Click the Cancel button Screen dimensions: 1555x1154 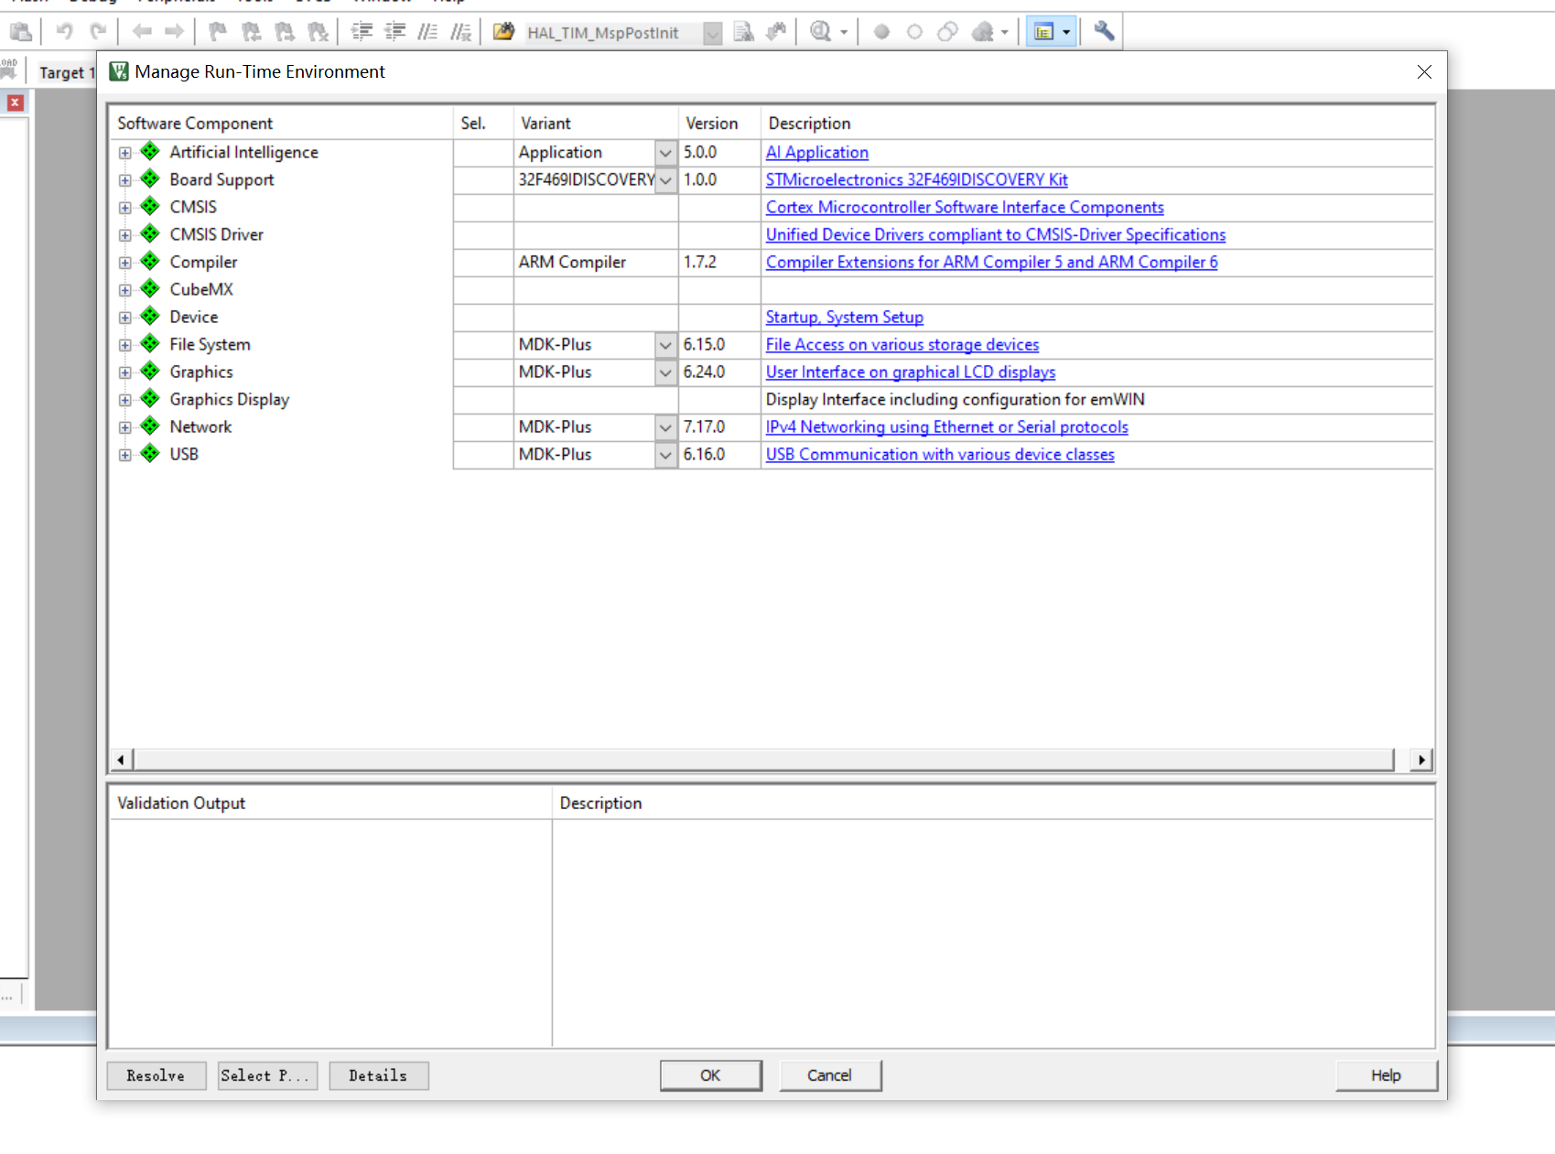tap(830, 1075)
